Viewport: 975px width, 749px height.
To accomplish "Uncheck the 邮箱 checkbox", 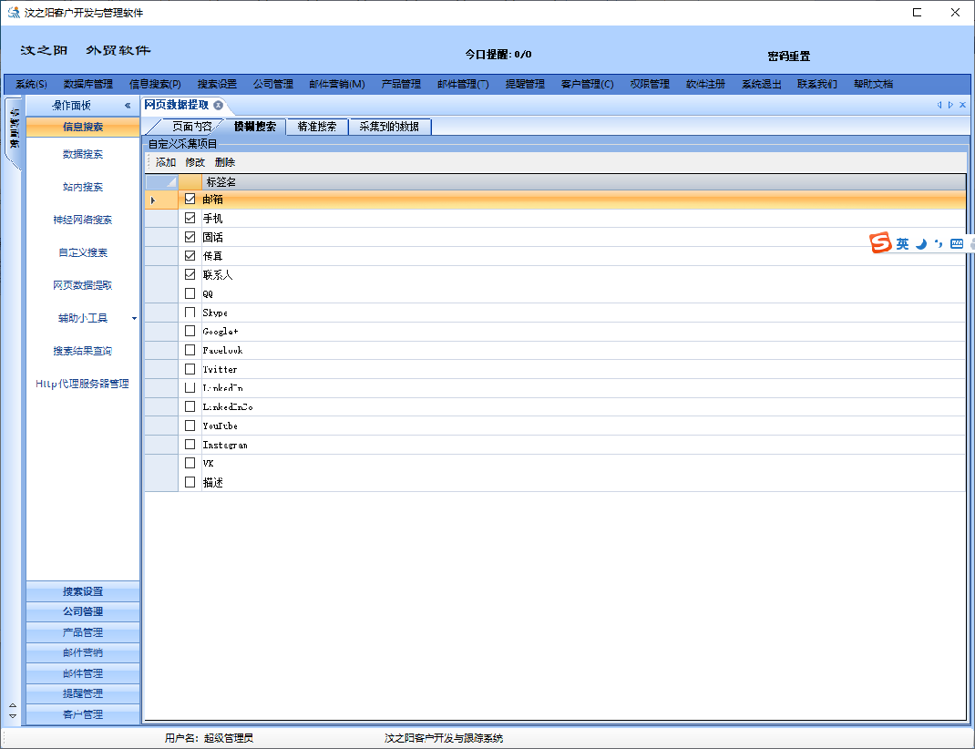I will [x=190, y=199].
